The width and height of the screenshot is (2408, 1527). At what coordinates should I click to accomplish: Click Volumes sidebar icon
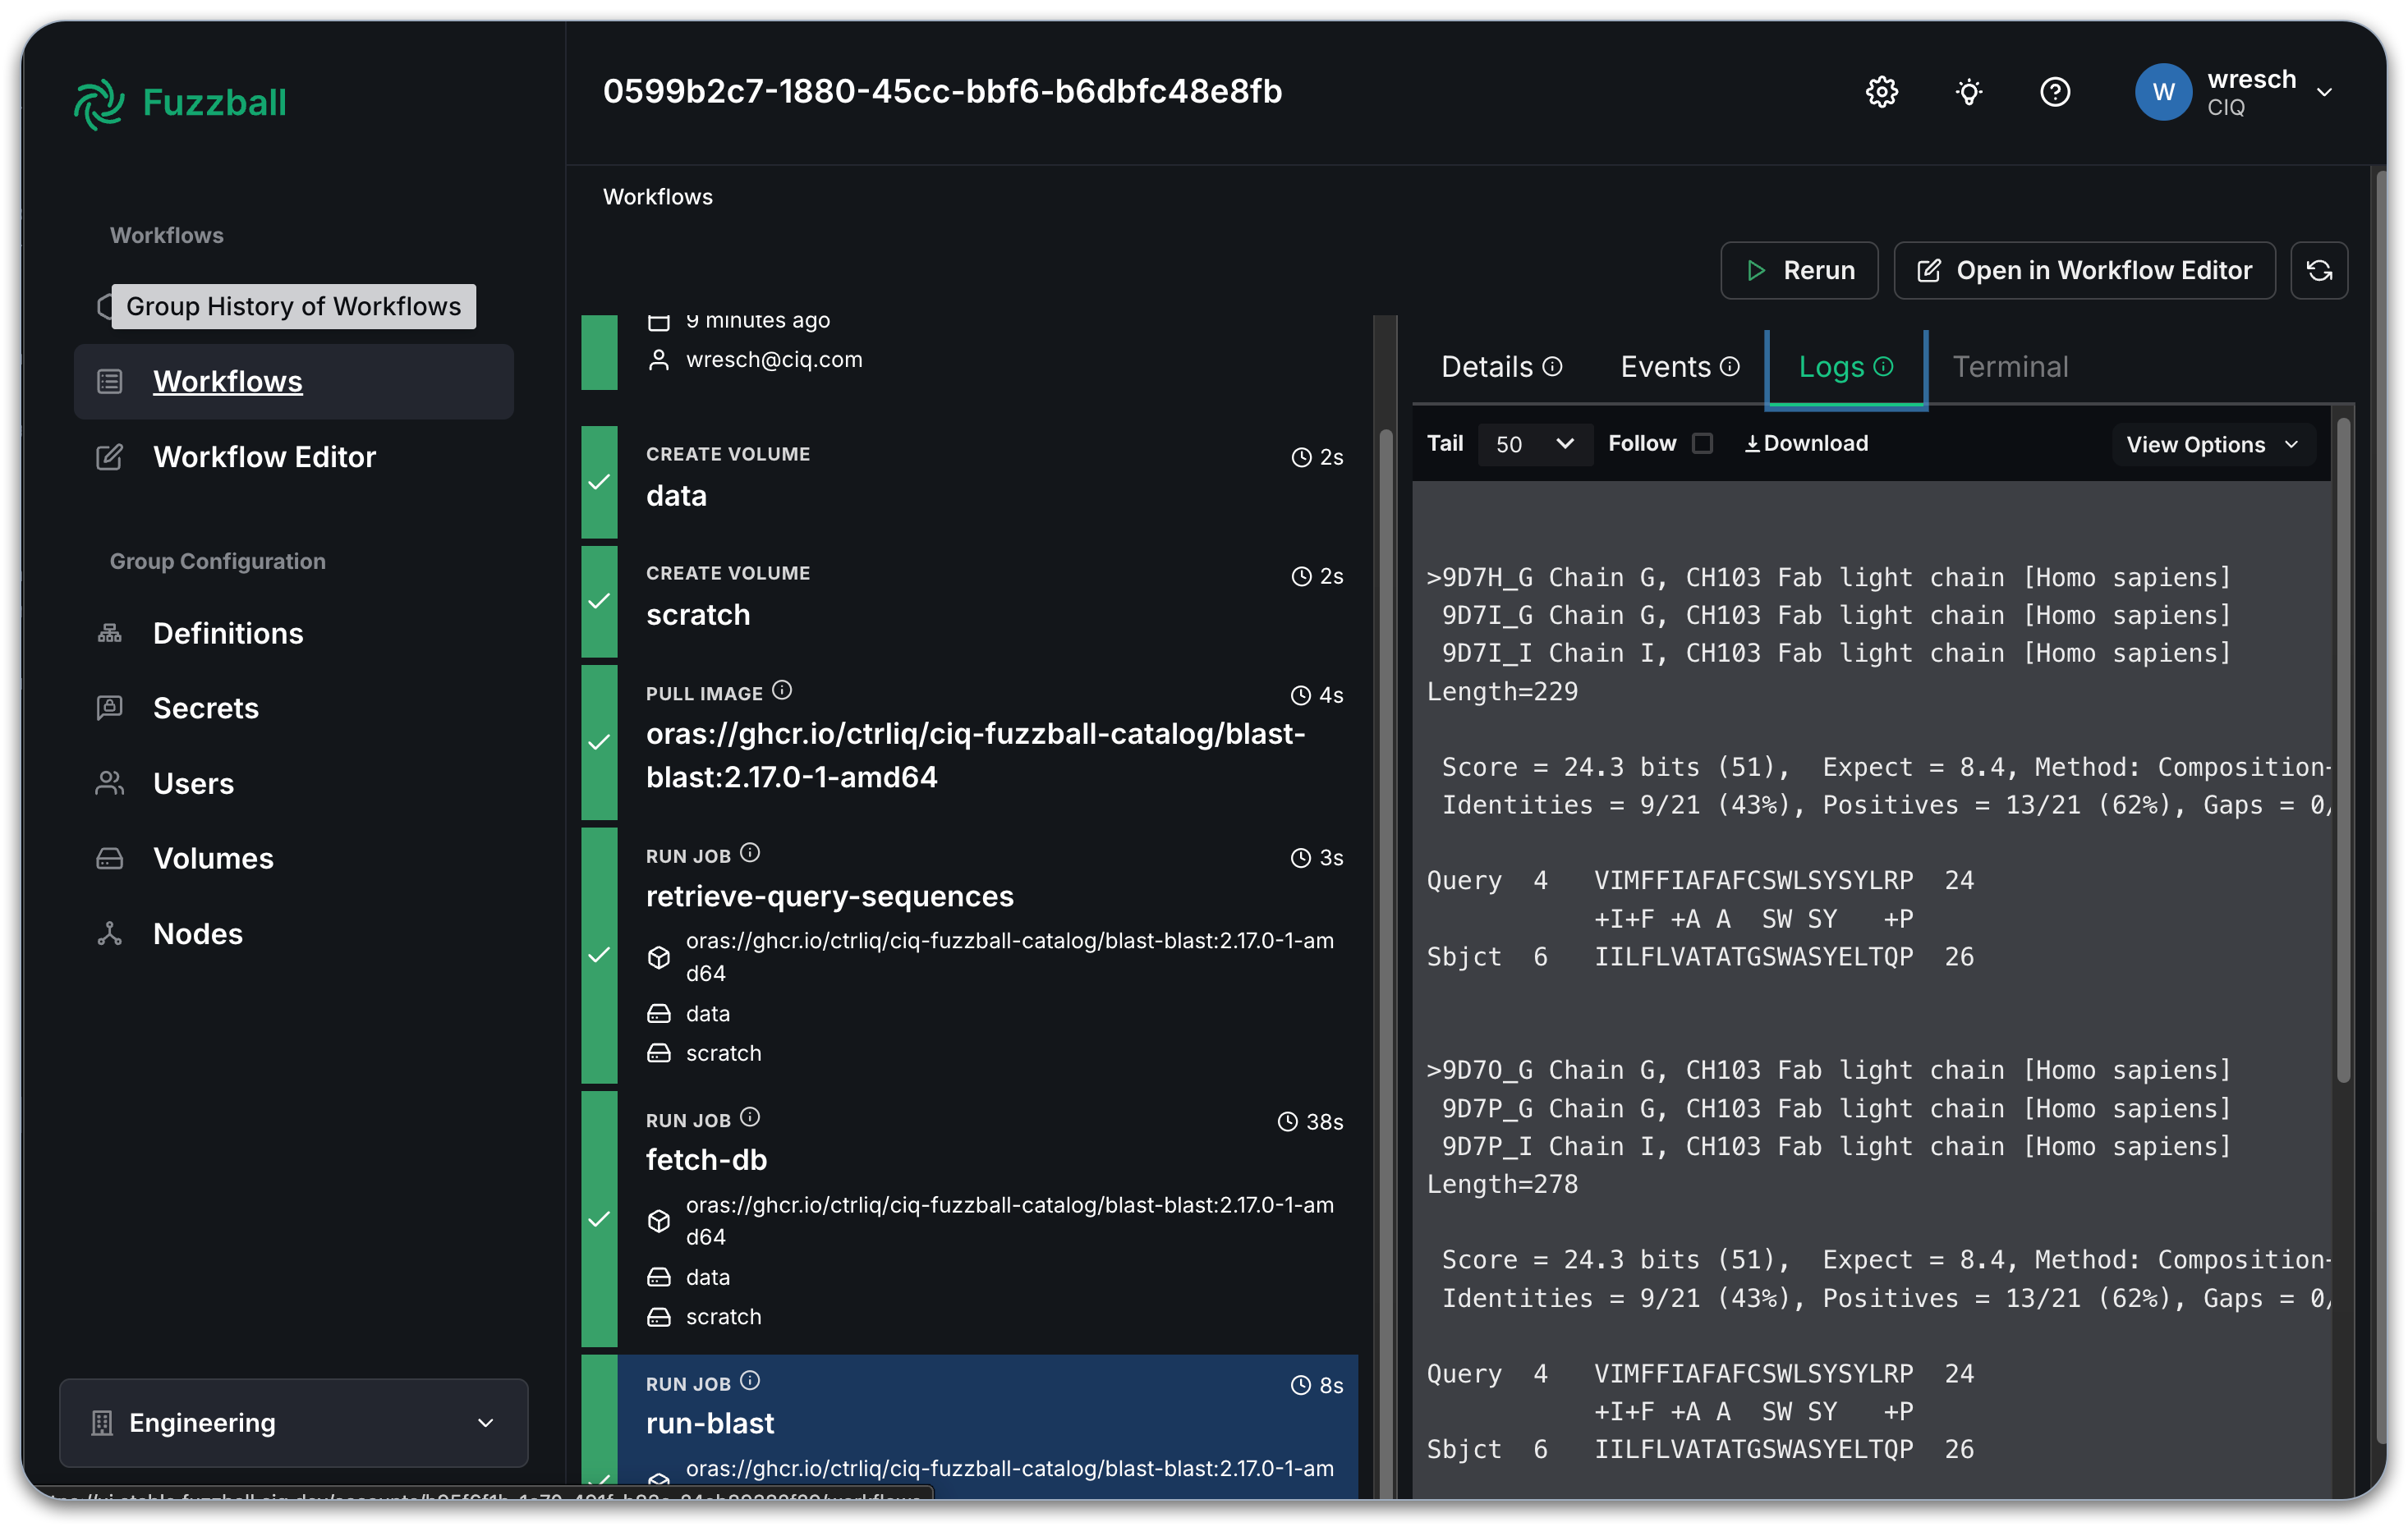tap(109, 859)
